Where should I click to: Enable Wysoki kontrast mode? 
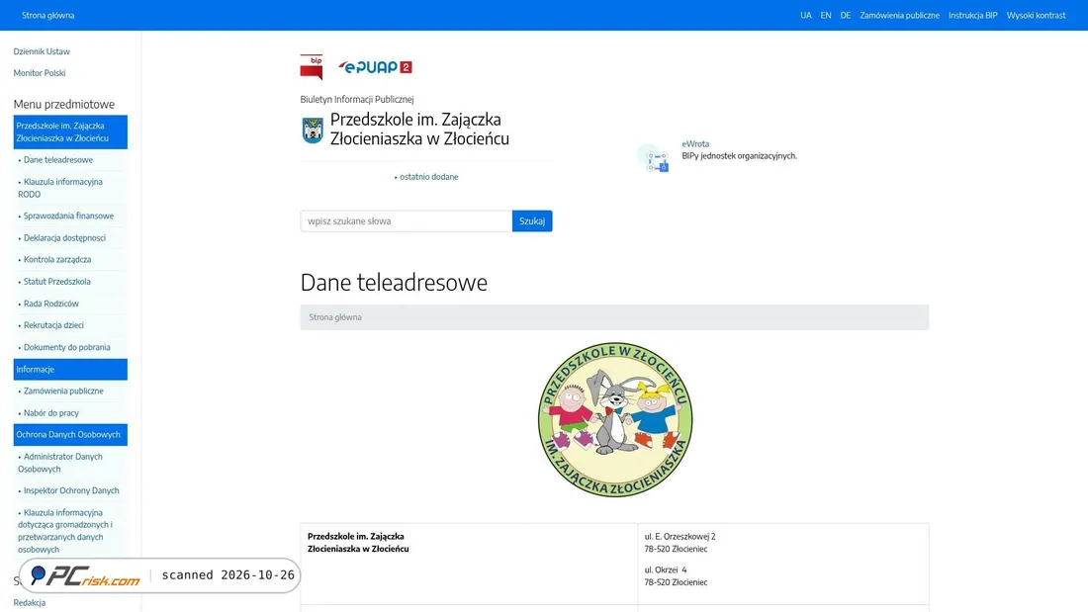[1036, 15]
